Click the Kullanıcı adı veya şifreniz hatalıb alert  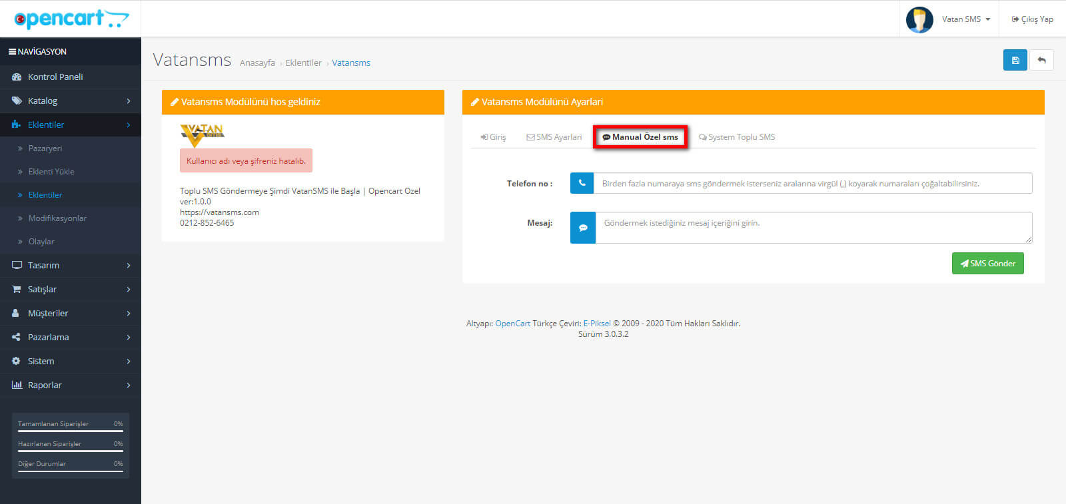(246, 160)
